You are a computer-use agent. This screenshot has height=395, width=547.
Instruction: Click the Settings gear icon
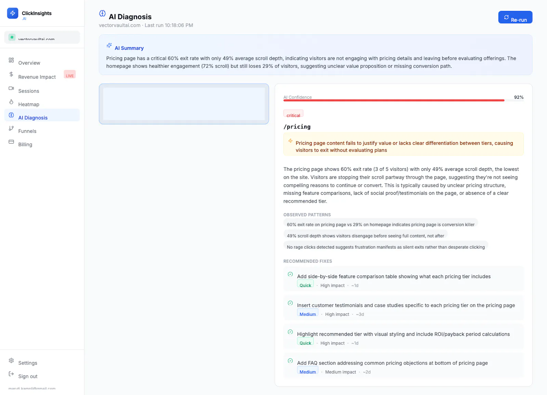click(x=11, y=360)
